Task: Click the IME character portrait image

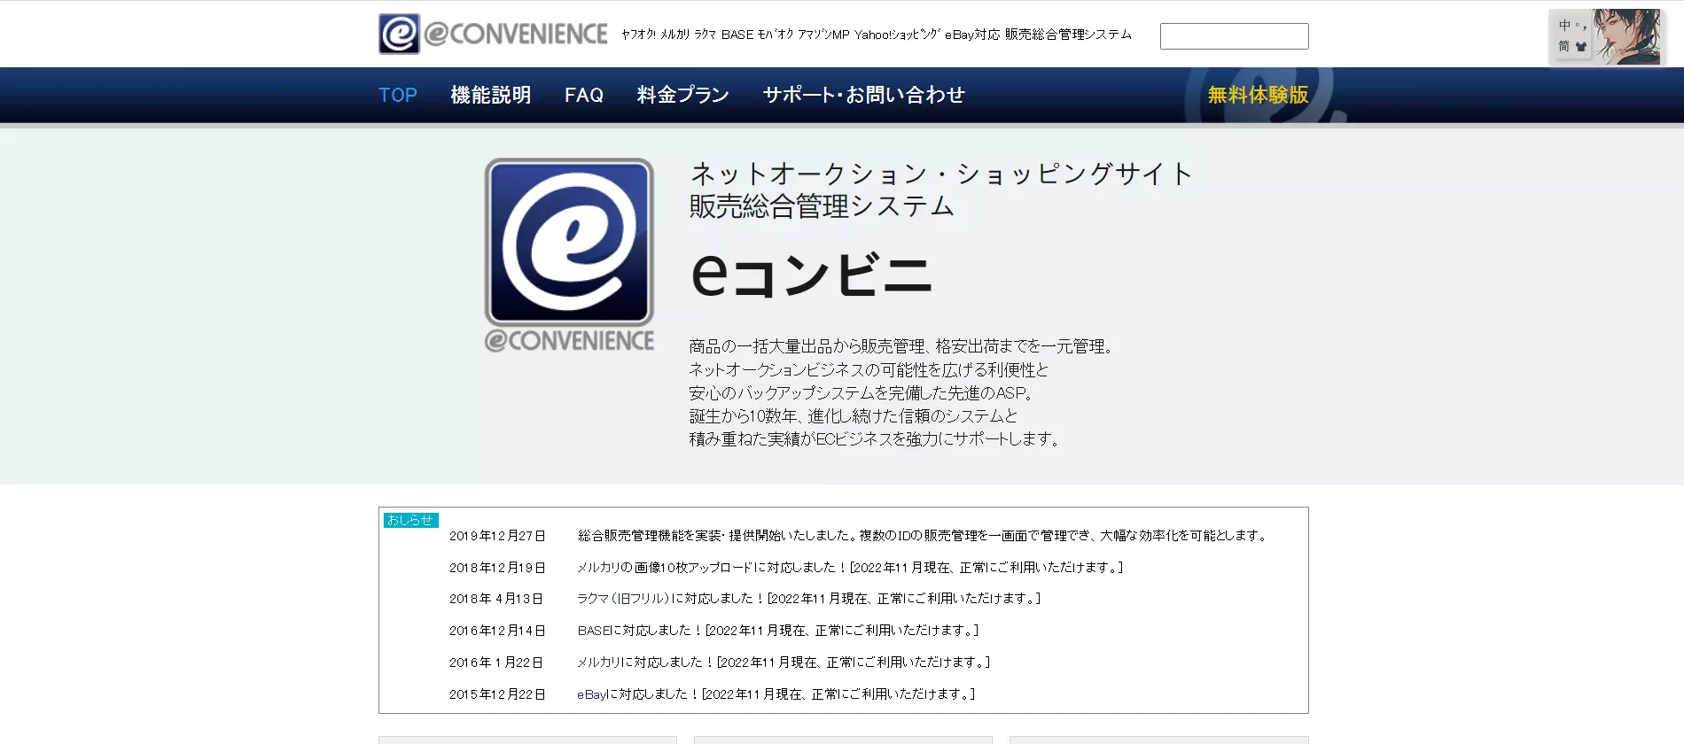Action: coord(1627,37)
